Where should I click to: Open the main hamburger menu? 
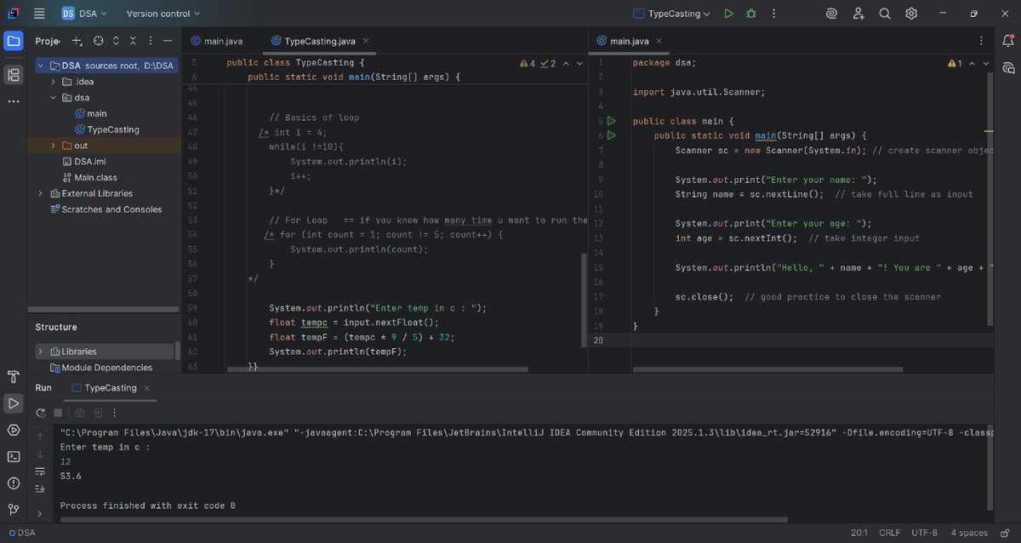coord(40,14)
